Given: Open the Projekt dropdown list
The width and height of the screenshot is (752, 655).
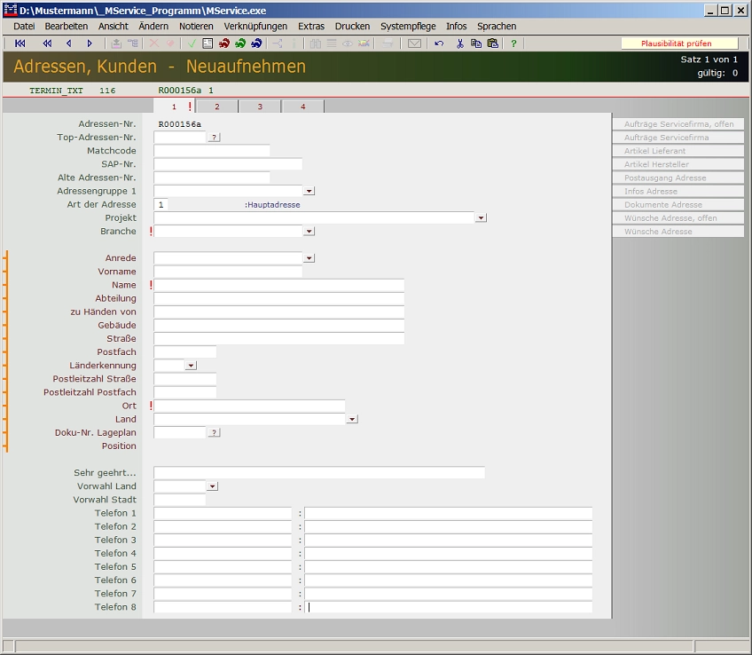Looking at the screenshot, I should [481, 217].
